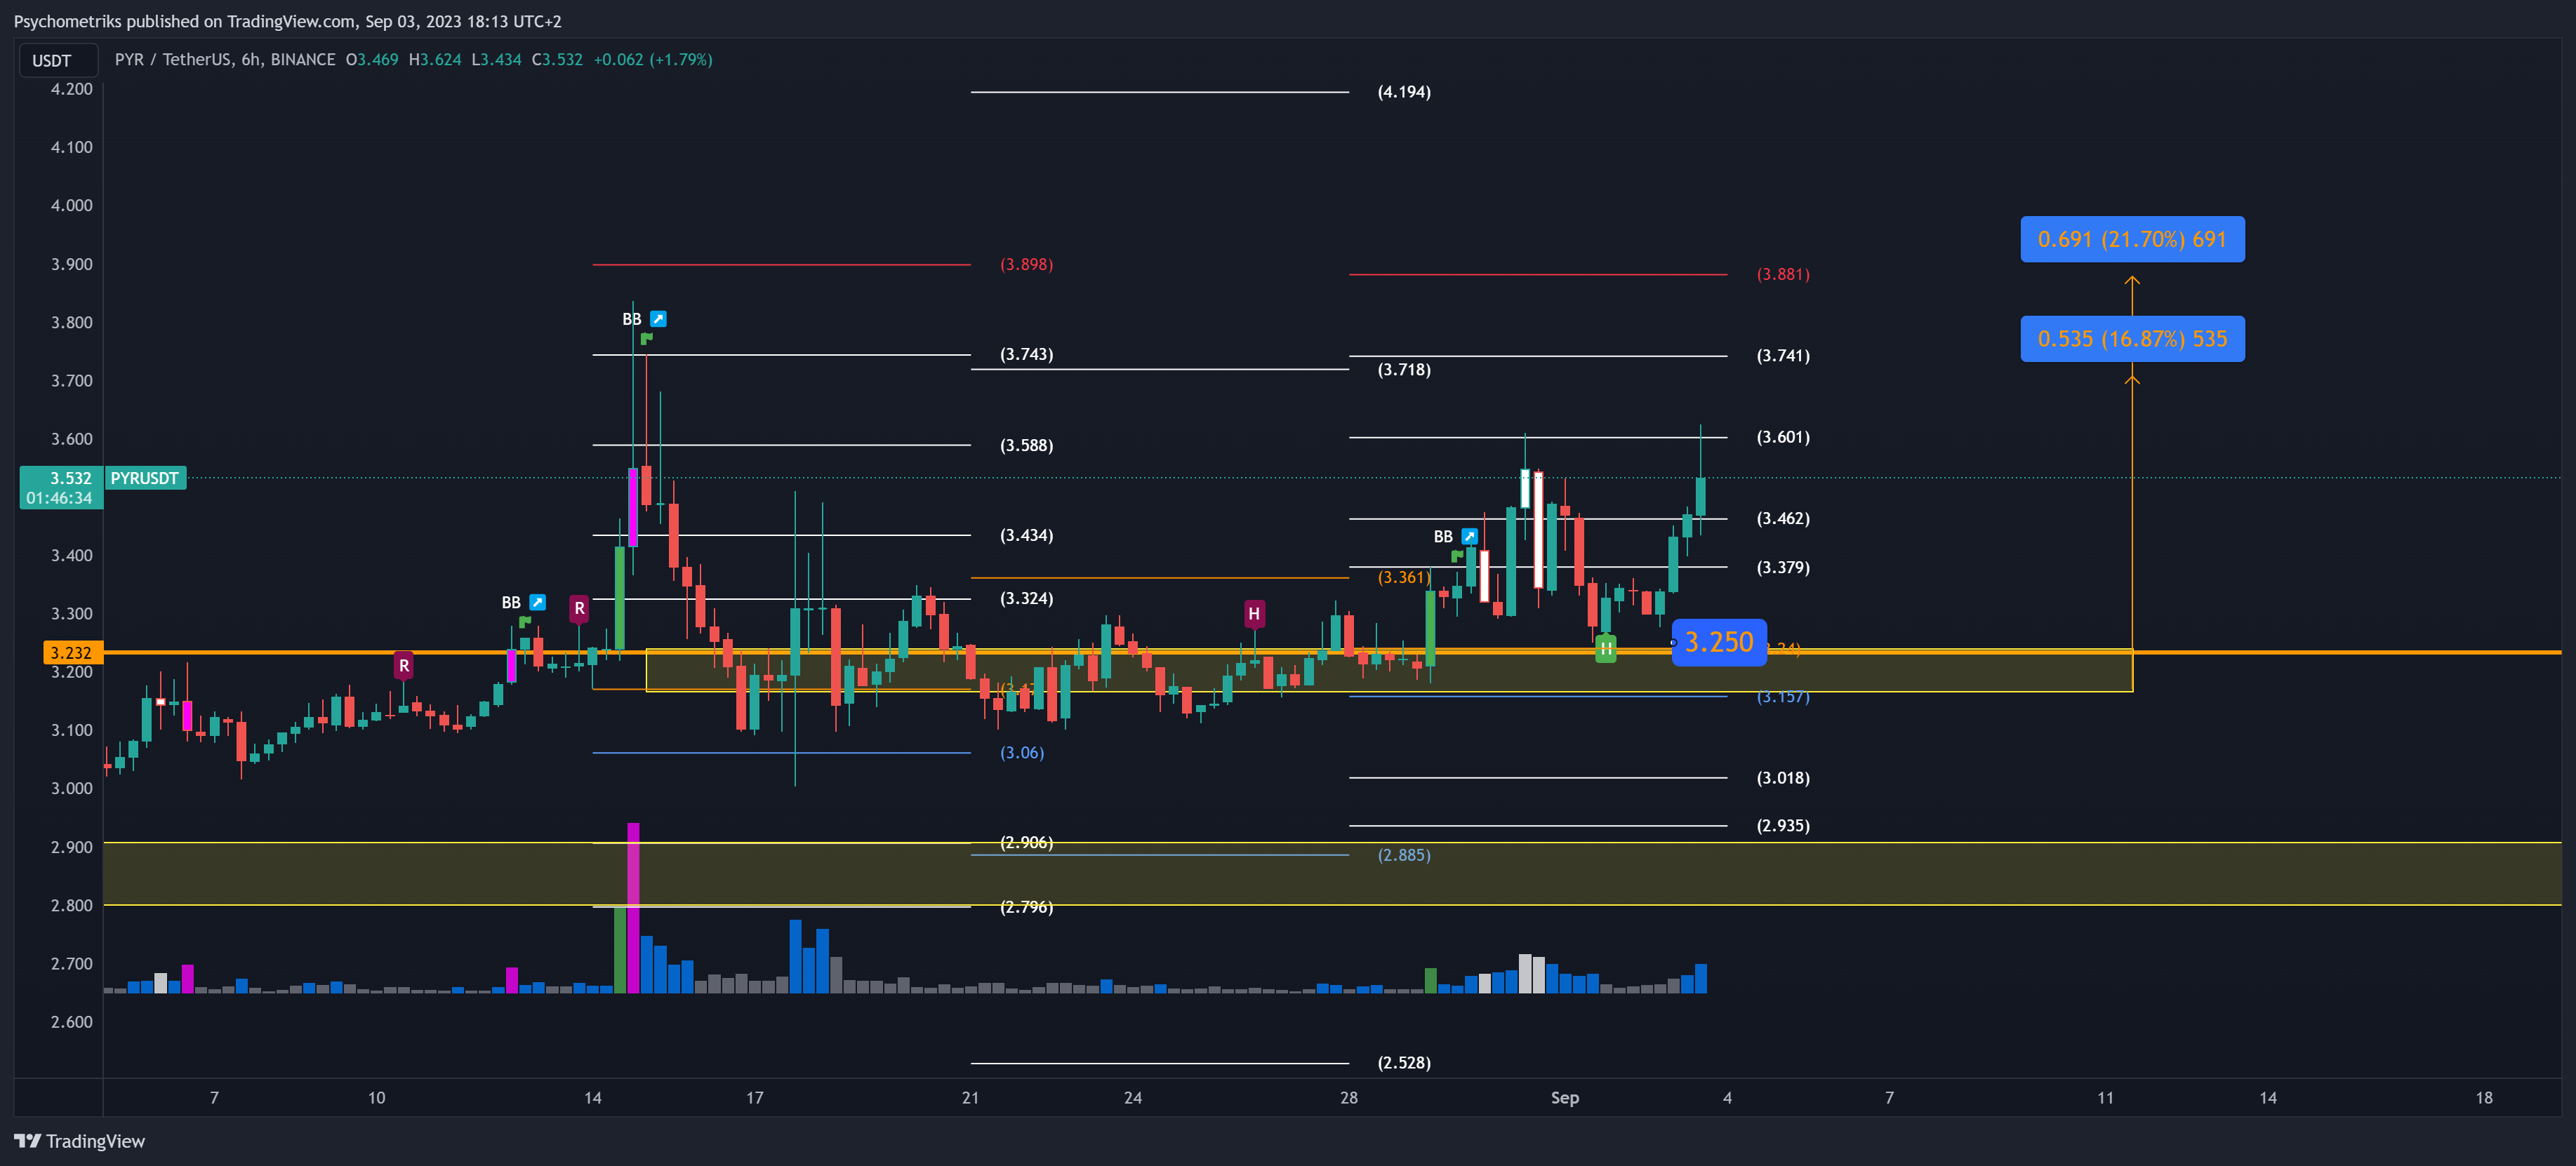Select the orange 3.232 price axis label
This screenshot has width=2576, height=1166.
(x=72, y=652)
